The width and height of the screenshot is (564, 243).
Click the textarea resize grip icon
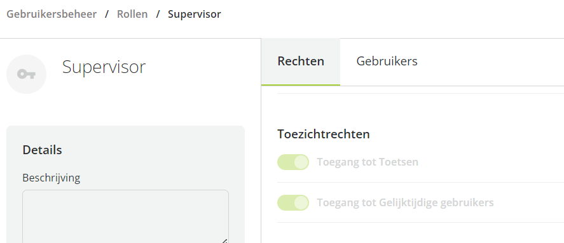[224, 240]
